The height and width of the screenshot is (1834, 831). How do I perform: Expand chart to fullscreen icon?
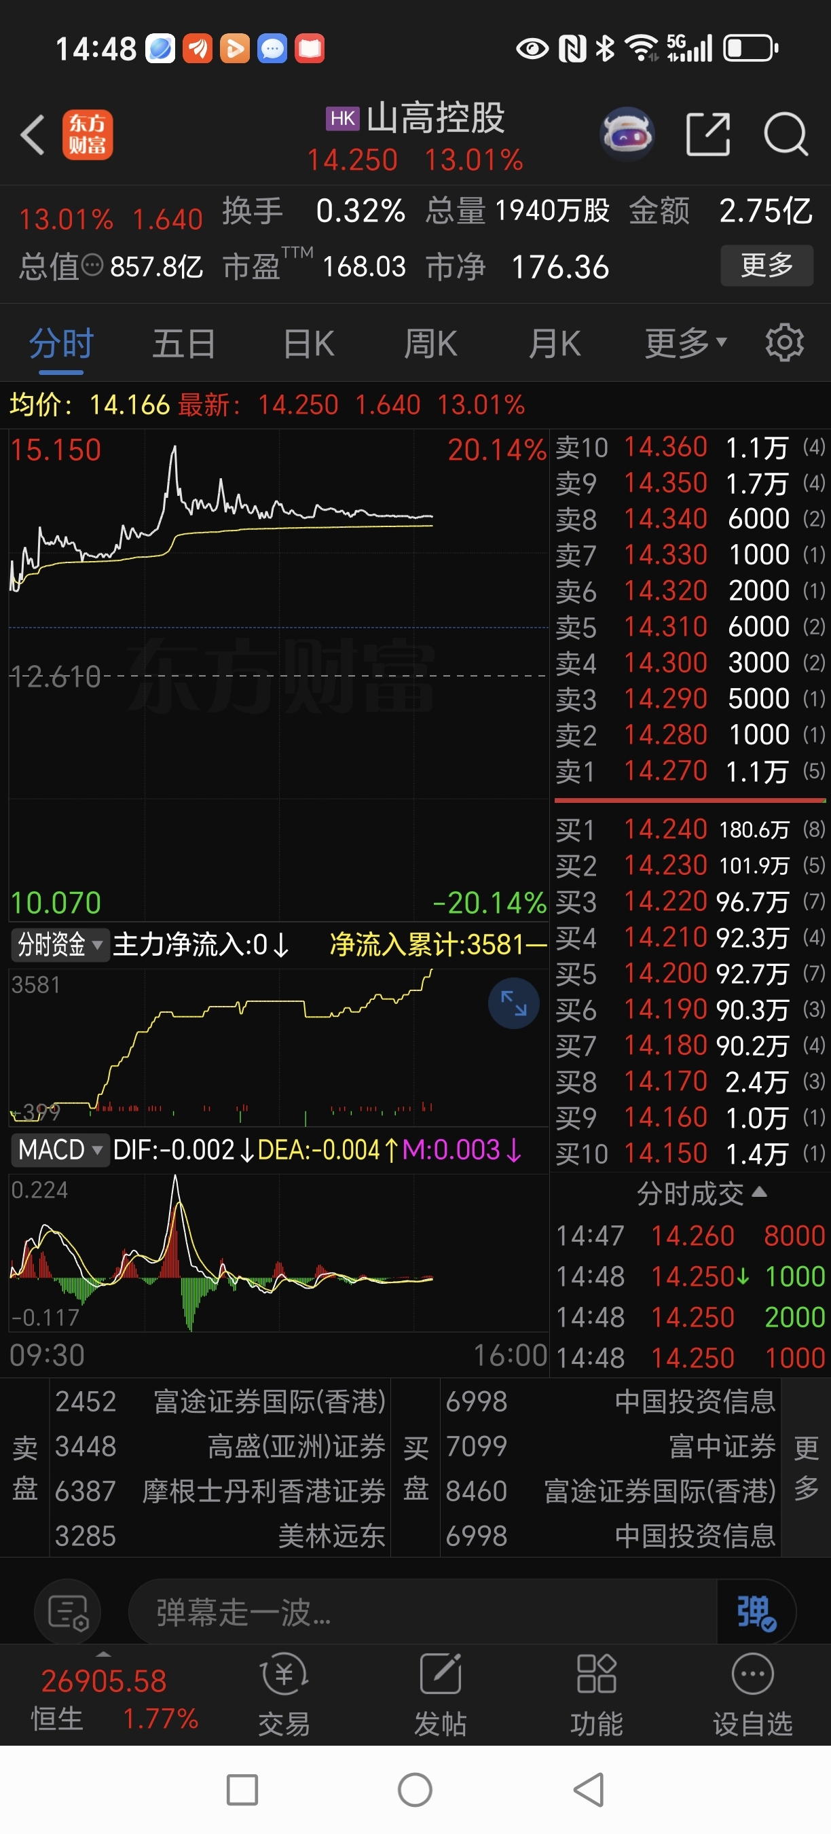[x=513, y=1003]
